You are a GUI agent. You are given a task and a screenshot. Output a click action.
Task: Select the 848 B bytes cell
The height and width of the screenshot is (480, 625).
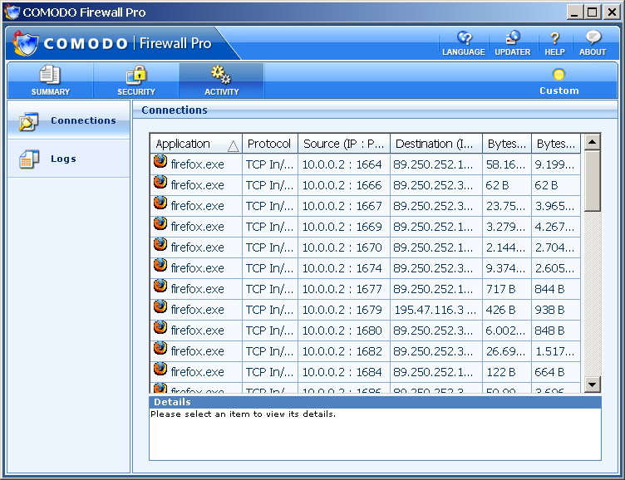[556, 331]
